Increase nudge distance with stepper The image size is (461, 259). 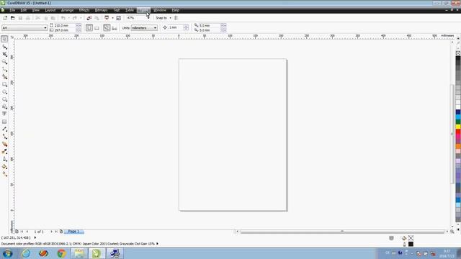[186, 26]
